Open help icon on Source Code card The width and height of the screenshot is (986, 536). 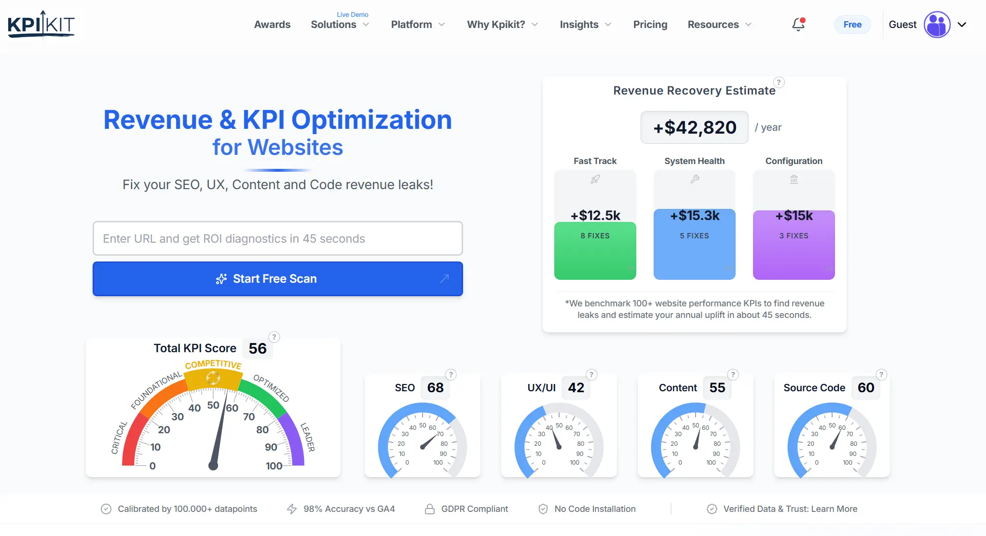881,375
